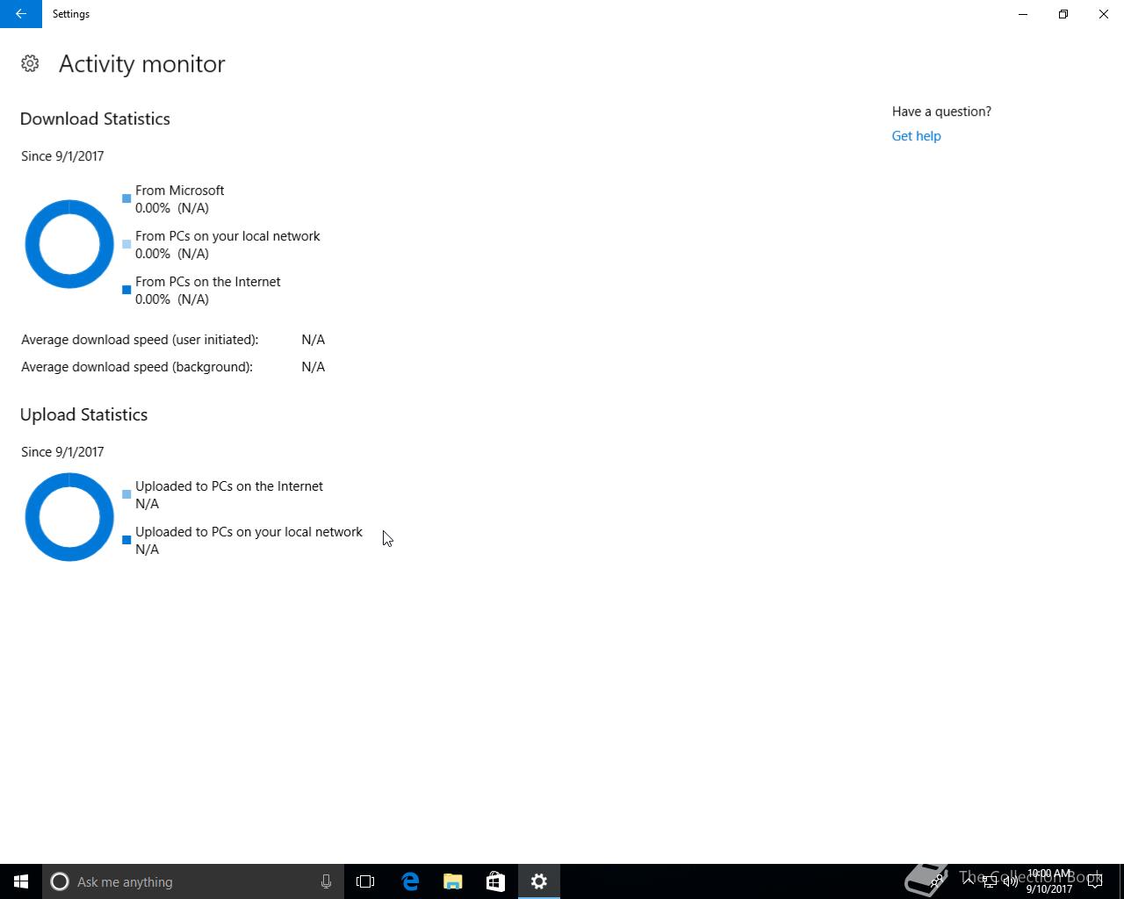
Task: Launch Microsoft Edge from the taskbar
Action: click(x=410, y=881)
